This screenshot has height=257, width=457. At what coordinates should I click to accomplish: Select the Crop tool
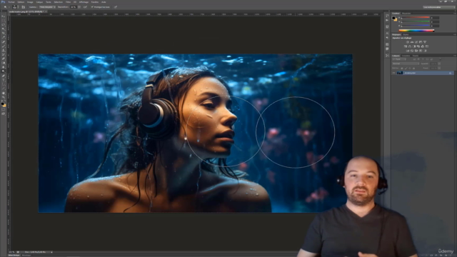click(4, 34)
